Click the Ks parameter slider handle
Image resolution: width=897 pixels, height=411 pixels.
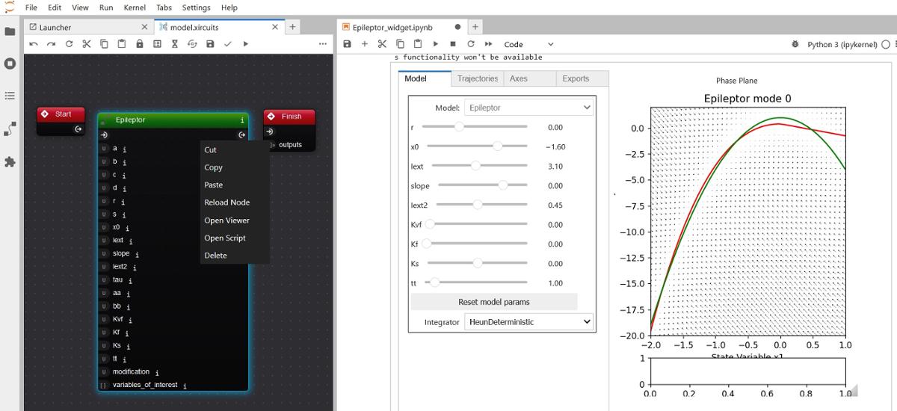coord(478,263)
